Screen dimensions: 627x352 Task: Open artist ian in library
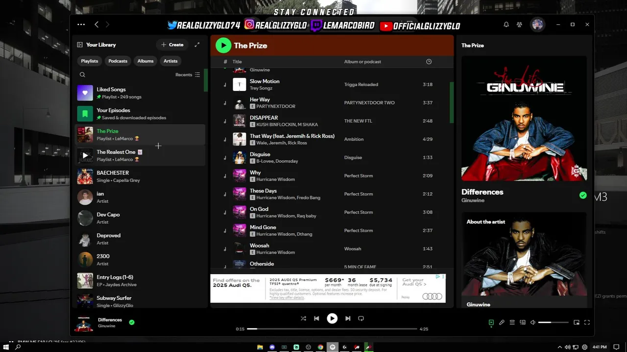coord(140,197)
